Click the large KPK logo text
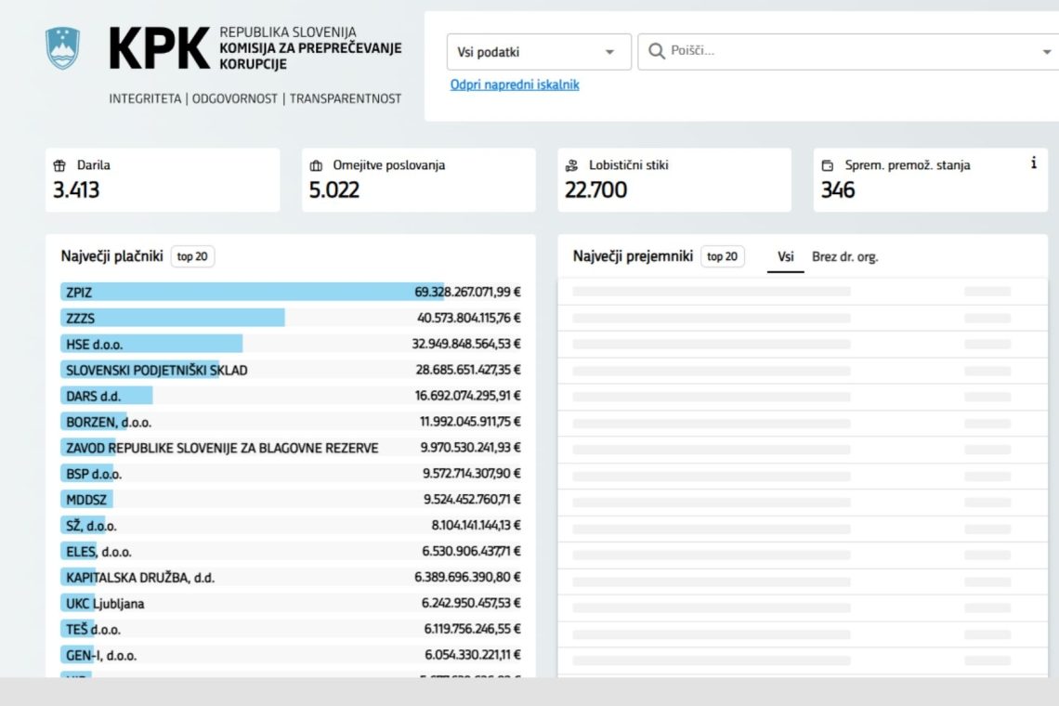 160,48
